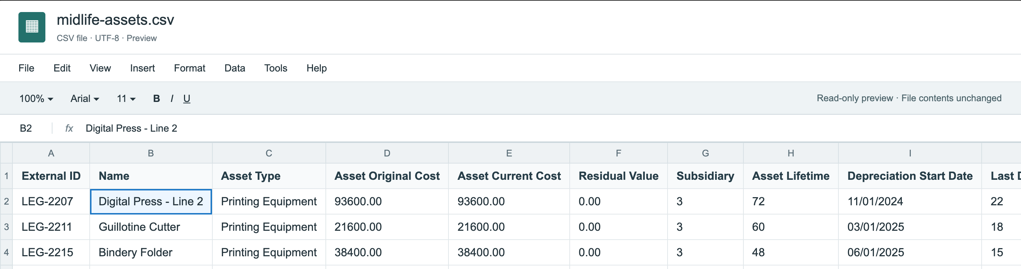Viewport: 1021px width, 269px height.
Task: Select column B header
Action: (151, 153)
